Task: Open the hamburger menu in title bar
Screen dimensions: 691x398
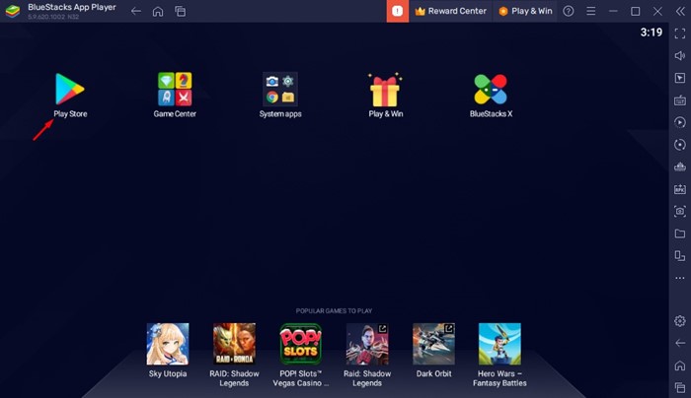Action: pos(590,11)
